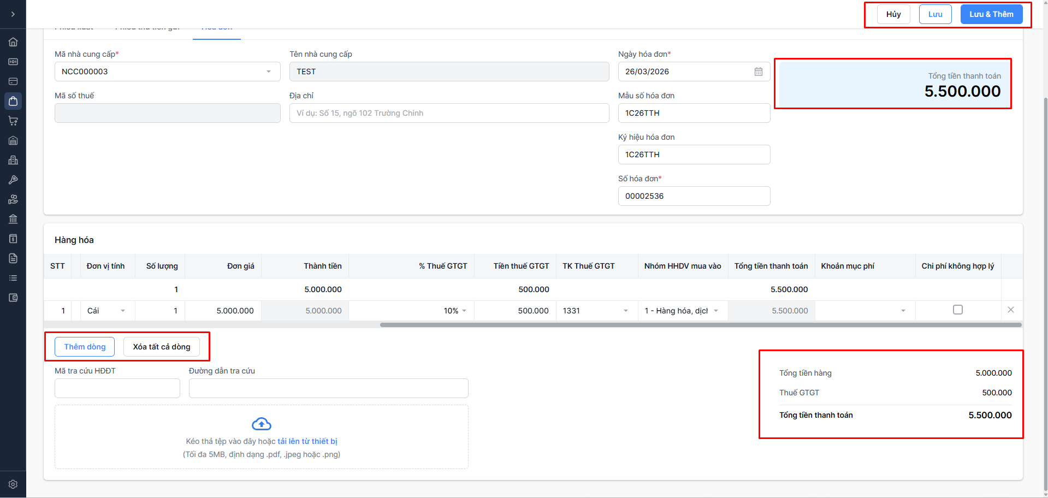This screenshot has width=1048, height=498.
Task: Open the home icon in the sidebar
Action: click(13, 42)
